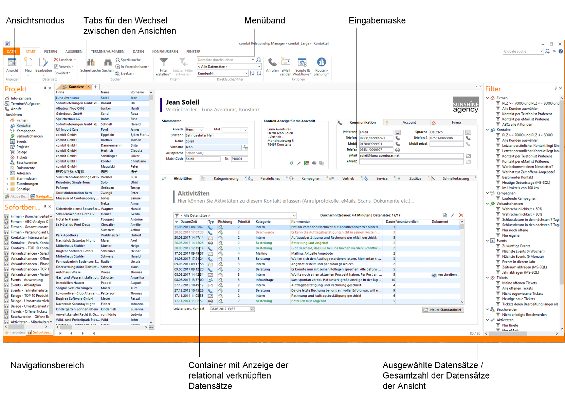Click the Neuer Standardbrief button
The width and height of the screenshot is (565, 405).
443,310
